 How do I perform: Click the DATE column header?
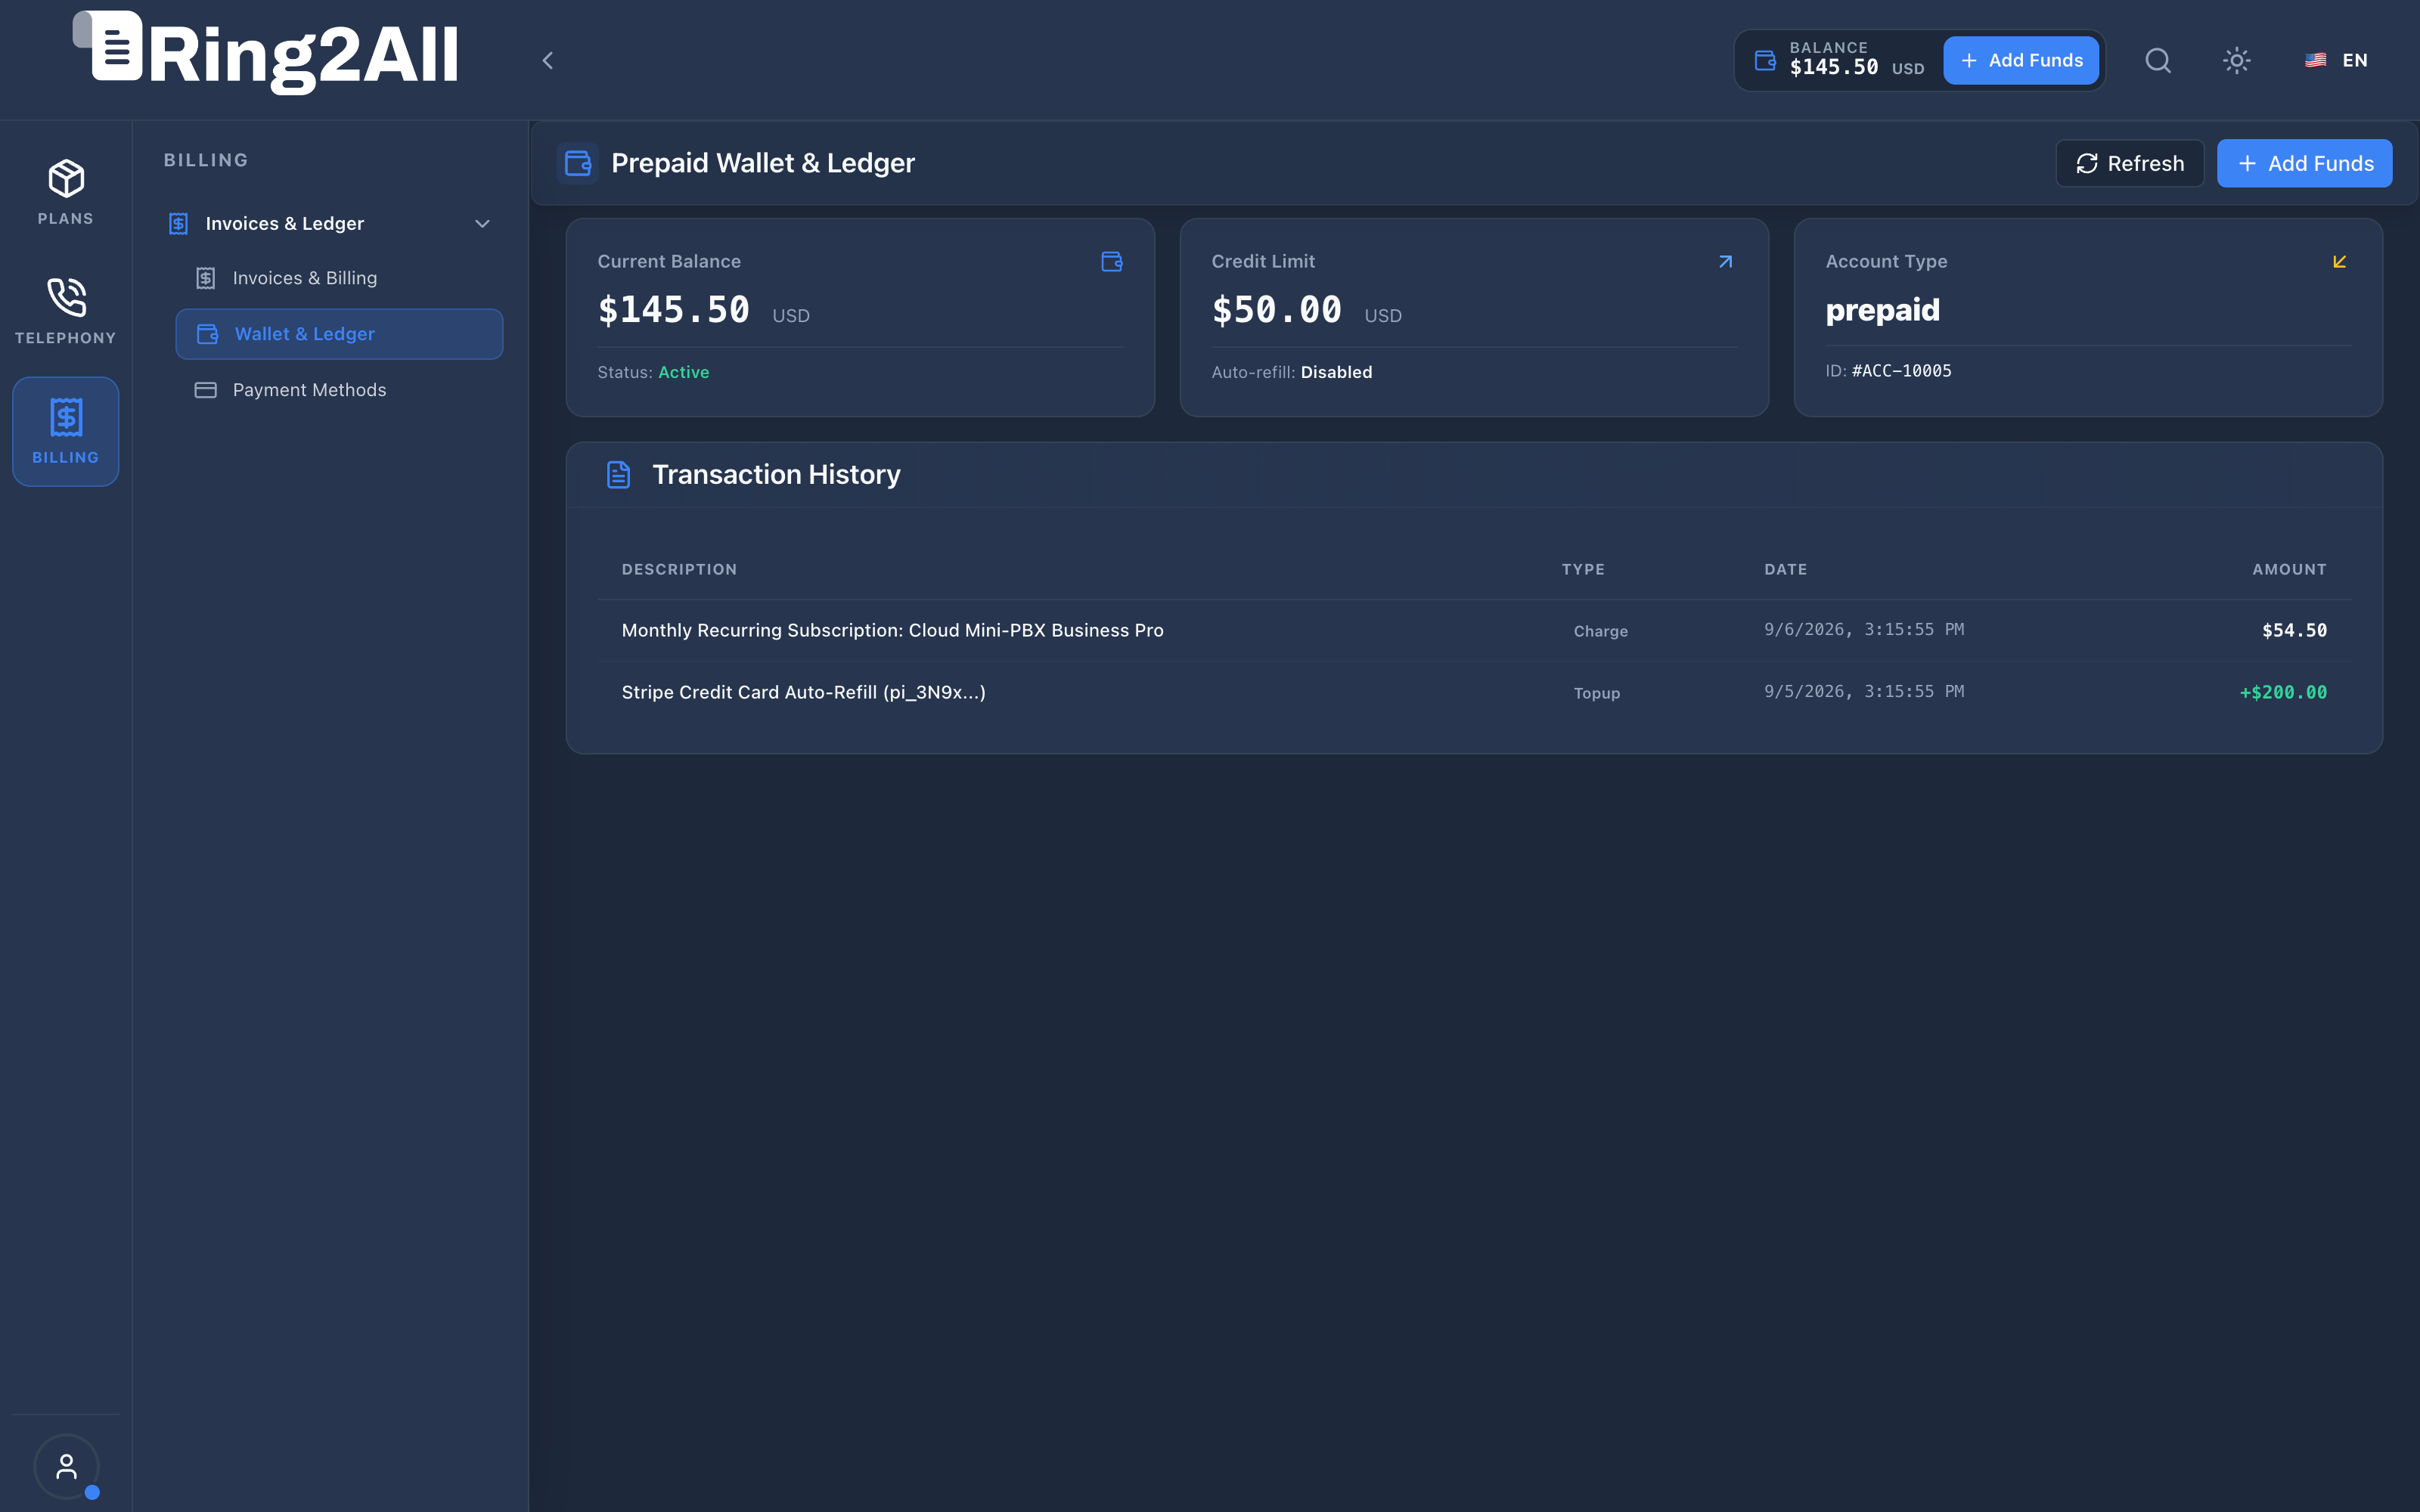(1785, 570)
